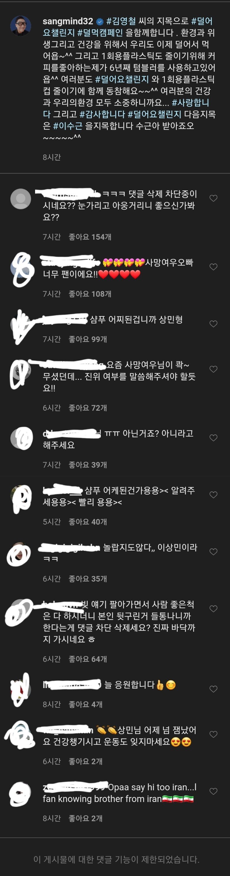The height and width of the screenshot is (876, 230).
Task: View 좋아요 108개 likes list
Action: tap(90, 294)
